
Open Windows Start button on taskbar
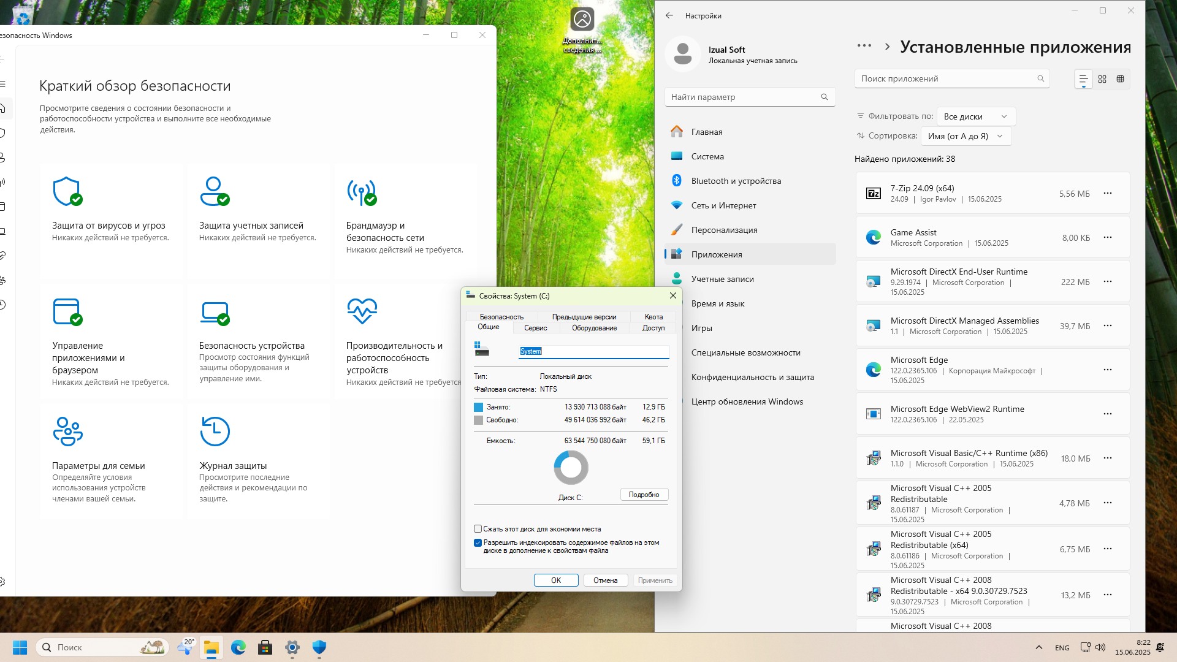point(20,647)
